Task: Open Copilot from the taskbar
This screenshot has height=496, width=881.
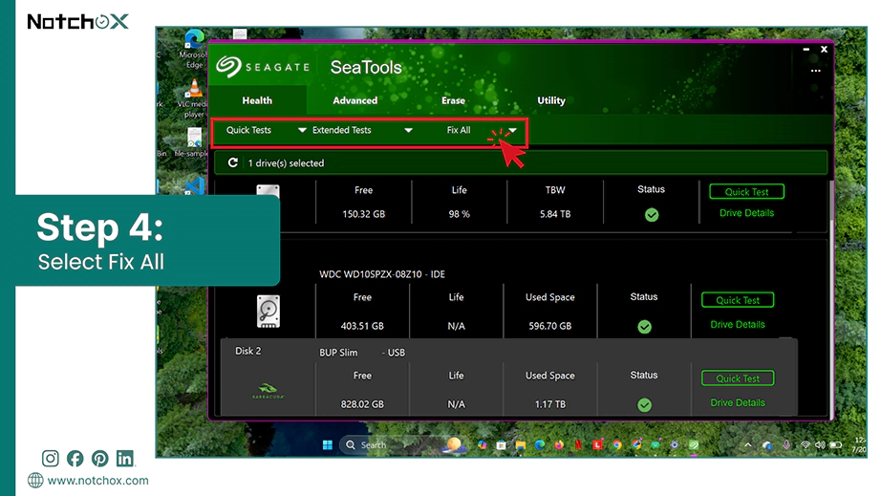Action: click(x=483, y=445)
